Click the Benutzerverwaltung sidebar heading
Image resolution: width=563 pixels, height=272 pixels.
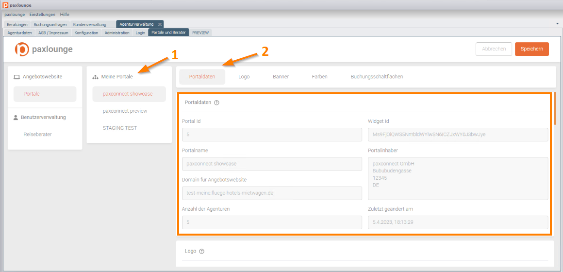[x=43, y=117]
